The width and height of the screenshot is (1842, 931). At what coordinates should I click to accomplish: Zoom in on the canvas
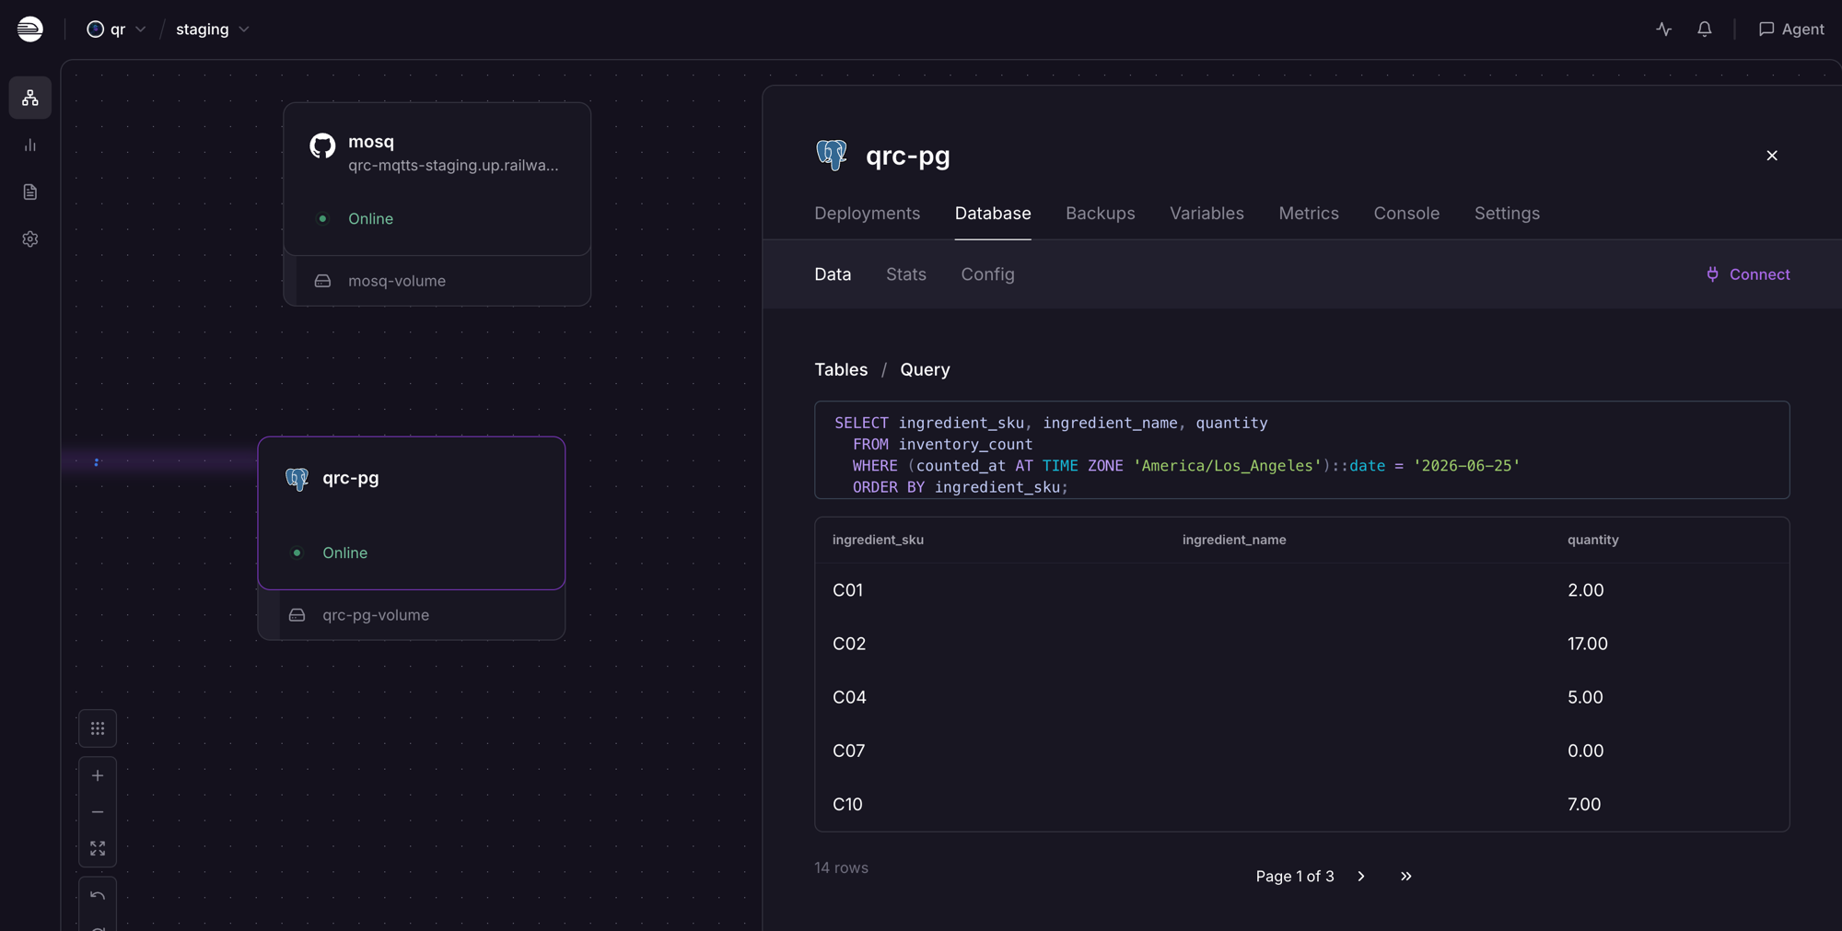pyautogui.click(x=98, y=775)
